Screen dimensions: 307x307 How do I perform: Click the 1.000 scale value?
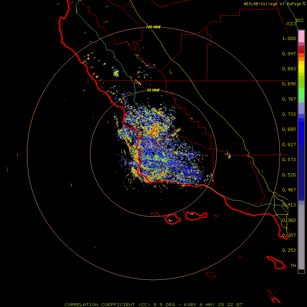point(289,38)
